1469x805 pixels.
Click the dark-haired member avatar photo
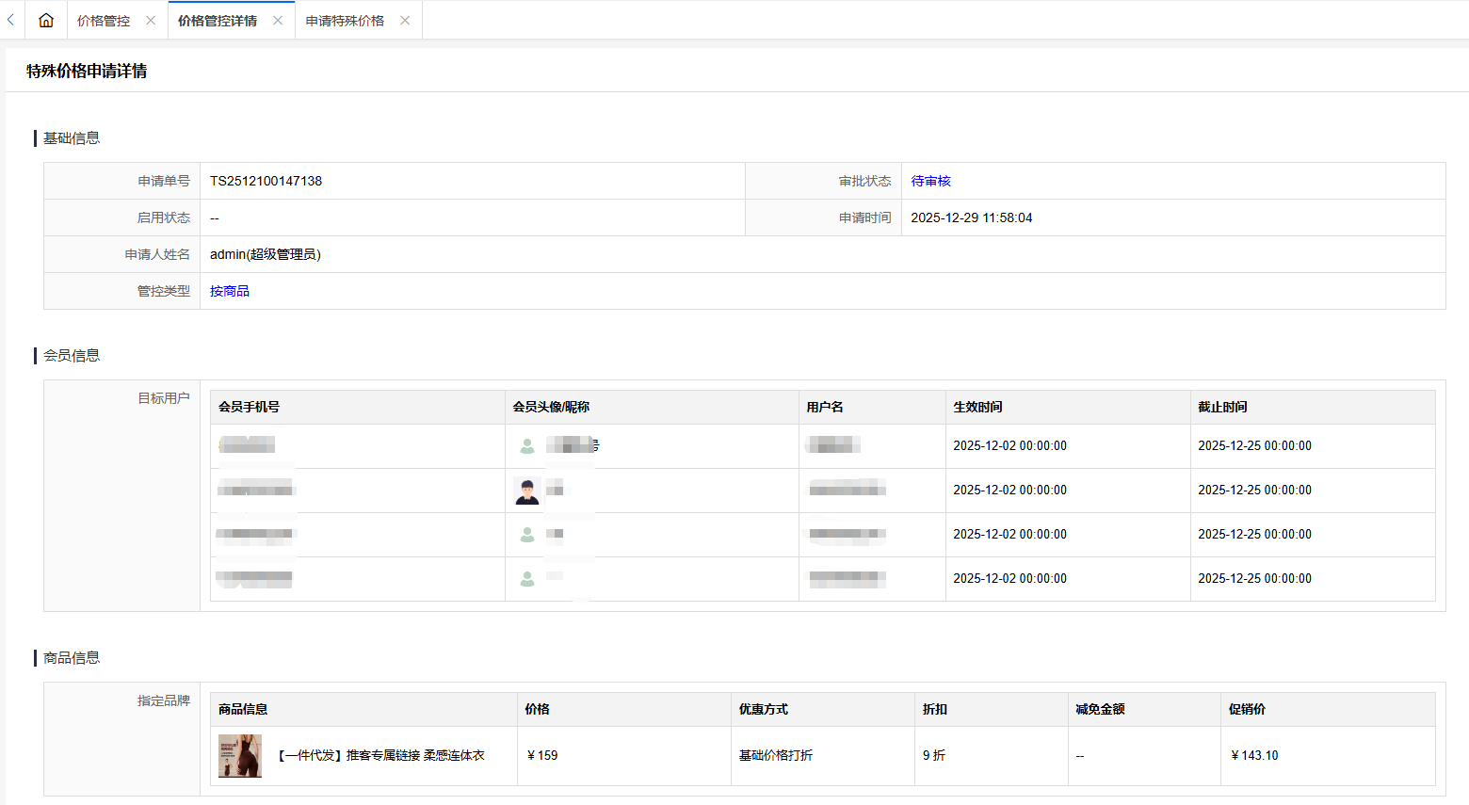527,491
